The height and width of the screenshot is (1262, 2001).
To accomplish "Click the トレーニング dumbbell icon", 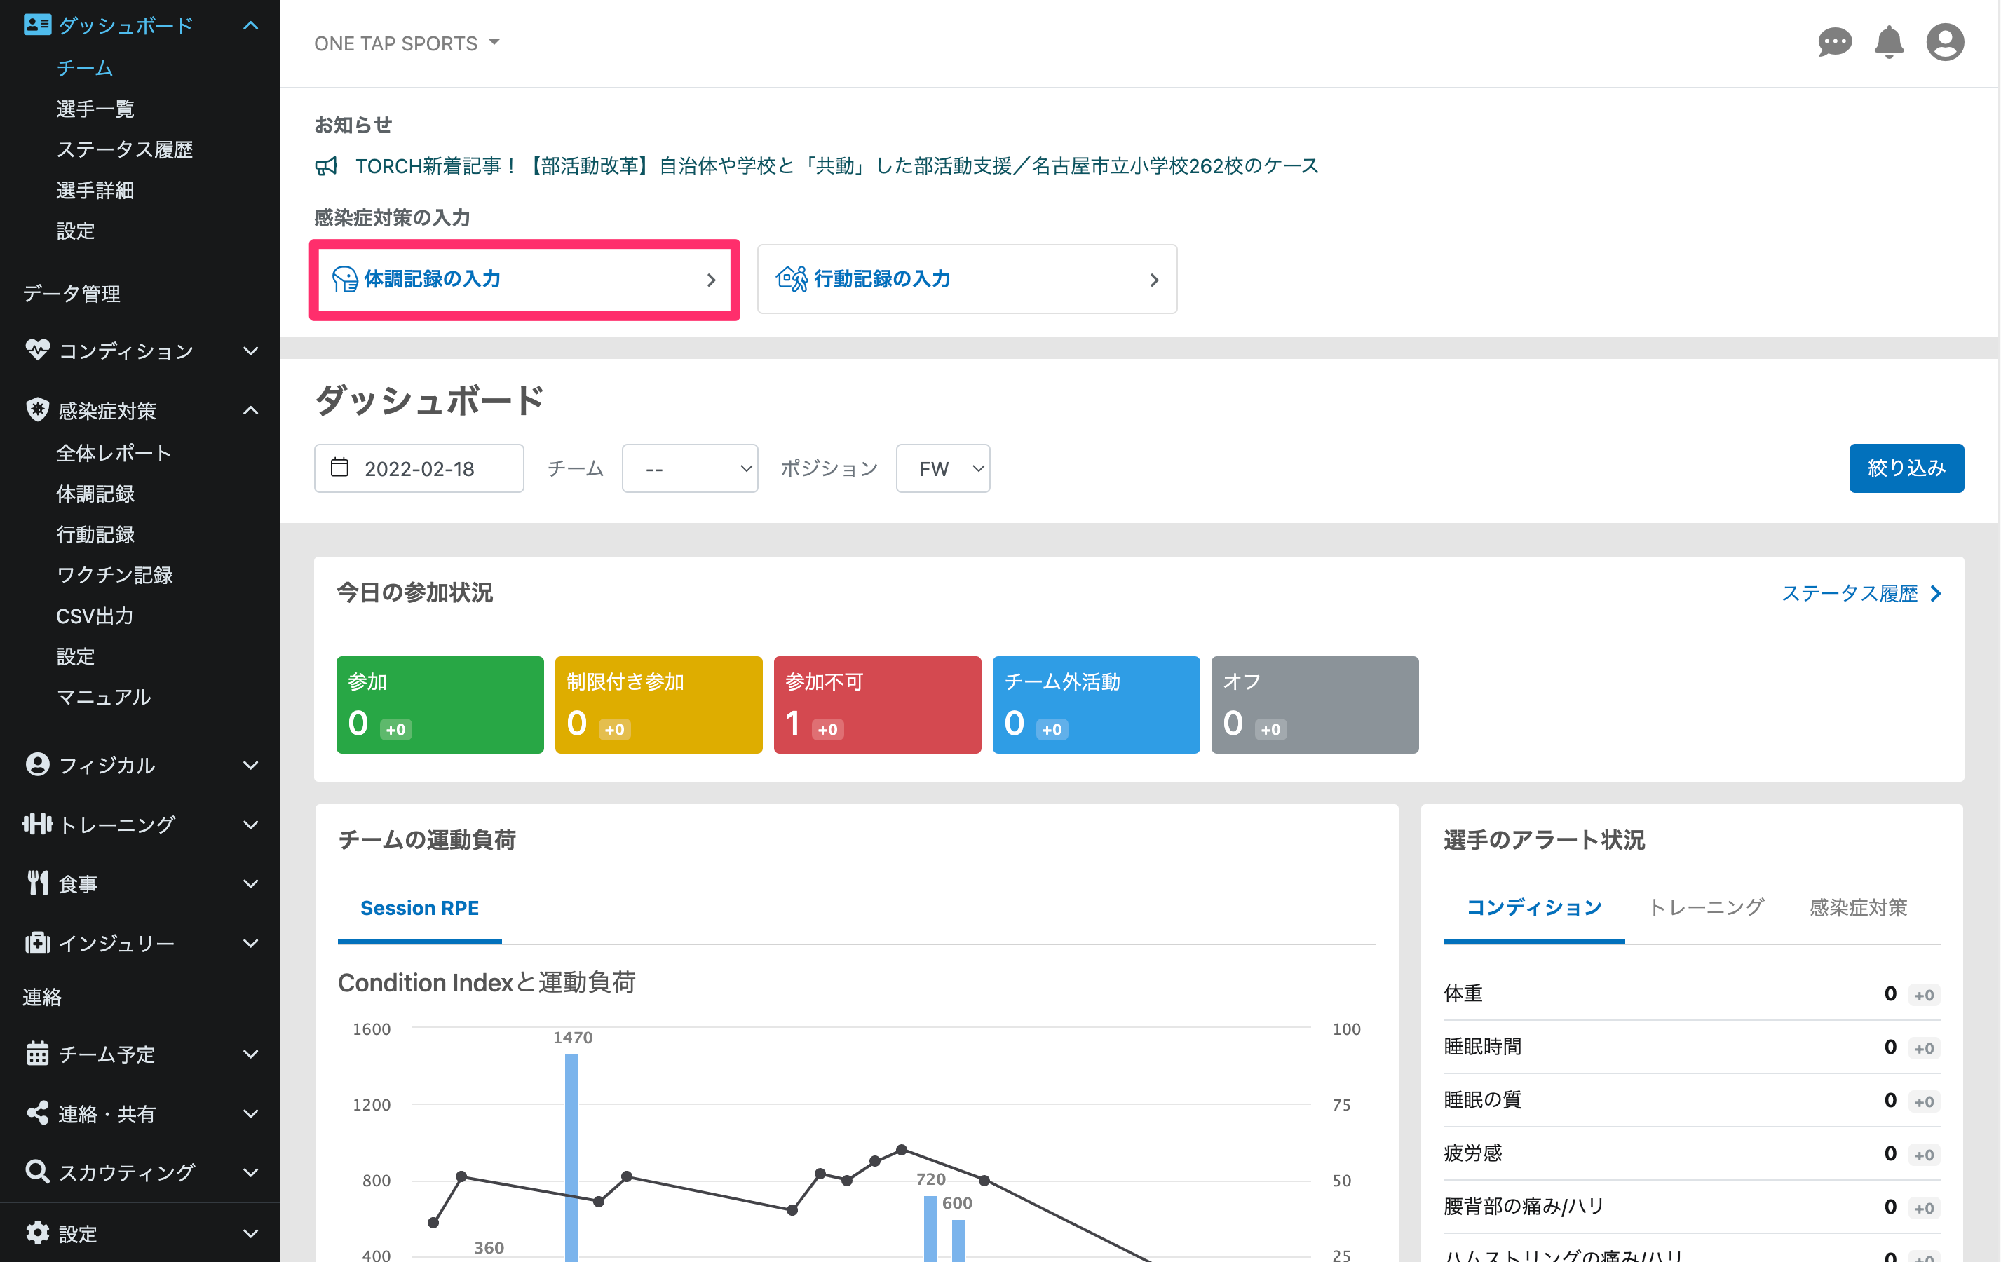I will (x=37, y=823).
